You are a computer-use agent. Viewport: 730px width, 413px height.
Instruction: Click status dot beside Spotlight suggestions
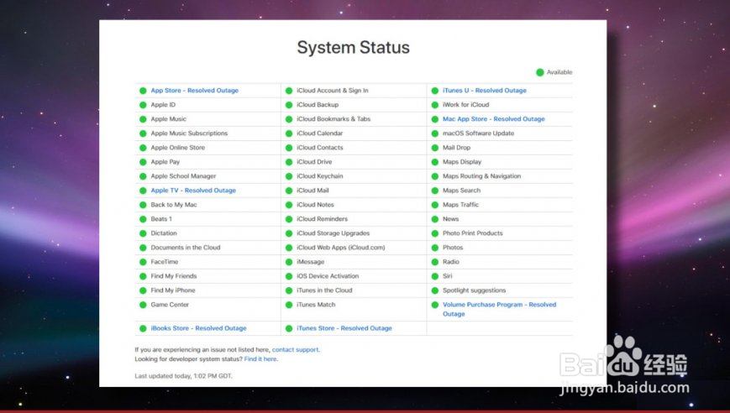(x=435, y=290)
